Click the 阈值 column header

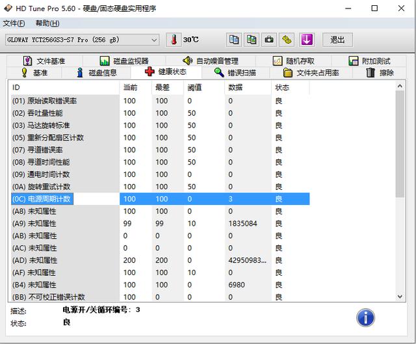(x=204, y=87)
